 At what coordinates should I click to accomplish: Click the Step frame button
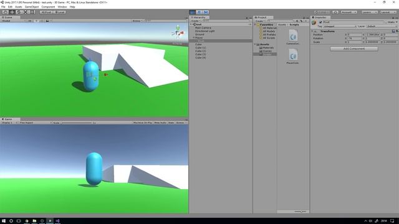tap(206, 12)
